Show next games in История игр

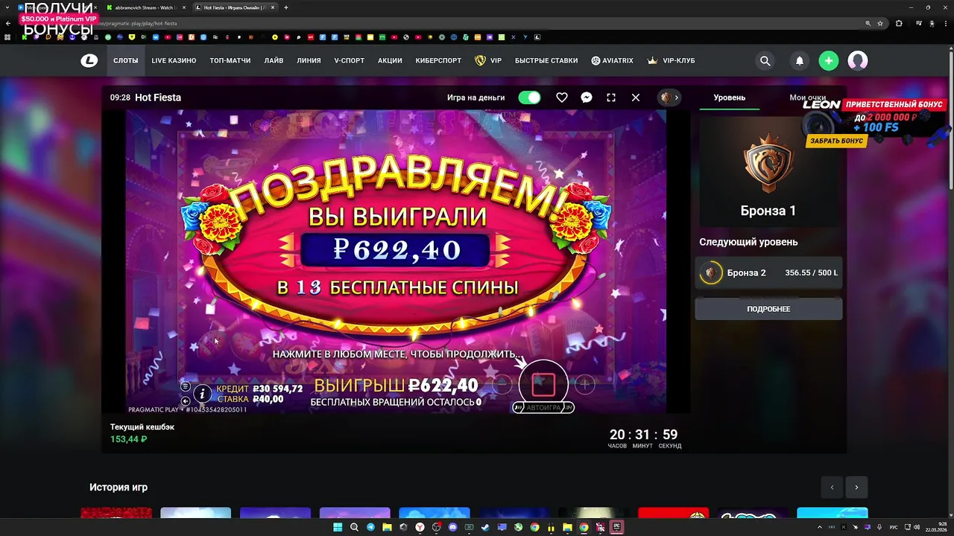pyautogui.click(x=856, y=488)
